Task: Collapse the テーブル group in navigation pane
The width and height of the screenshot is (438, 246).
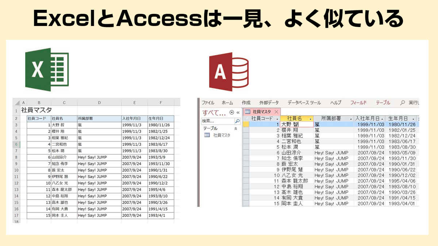Action: point(235,128)
